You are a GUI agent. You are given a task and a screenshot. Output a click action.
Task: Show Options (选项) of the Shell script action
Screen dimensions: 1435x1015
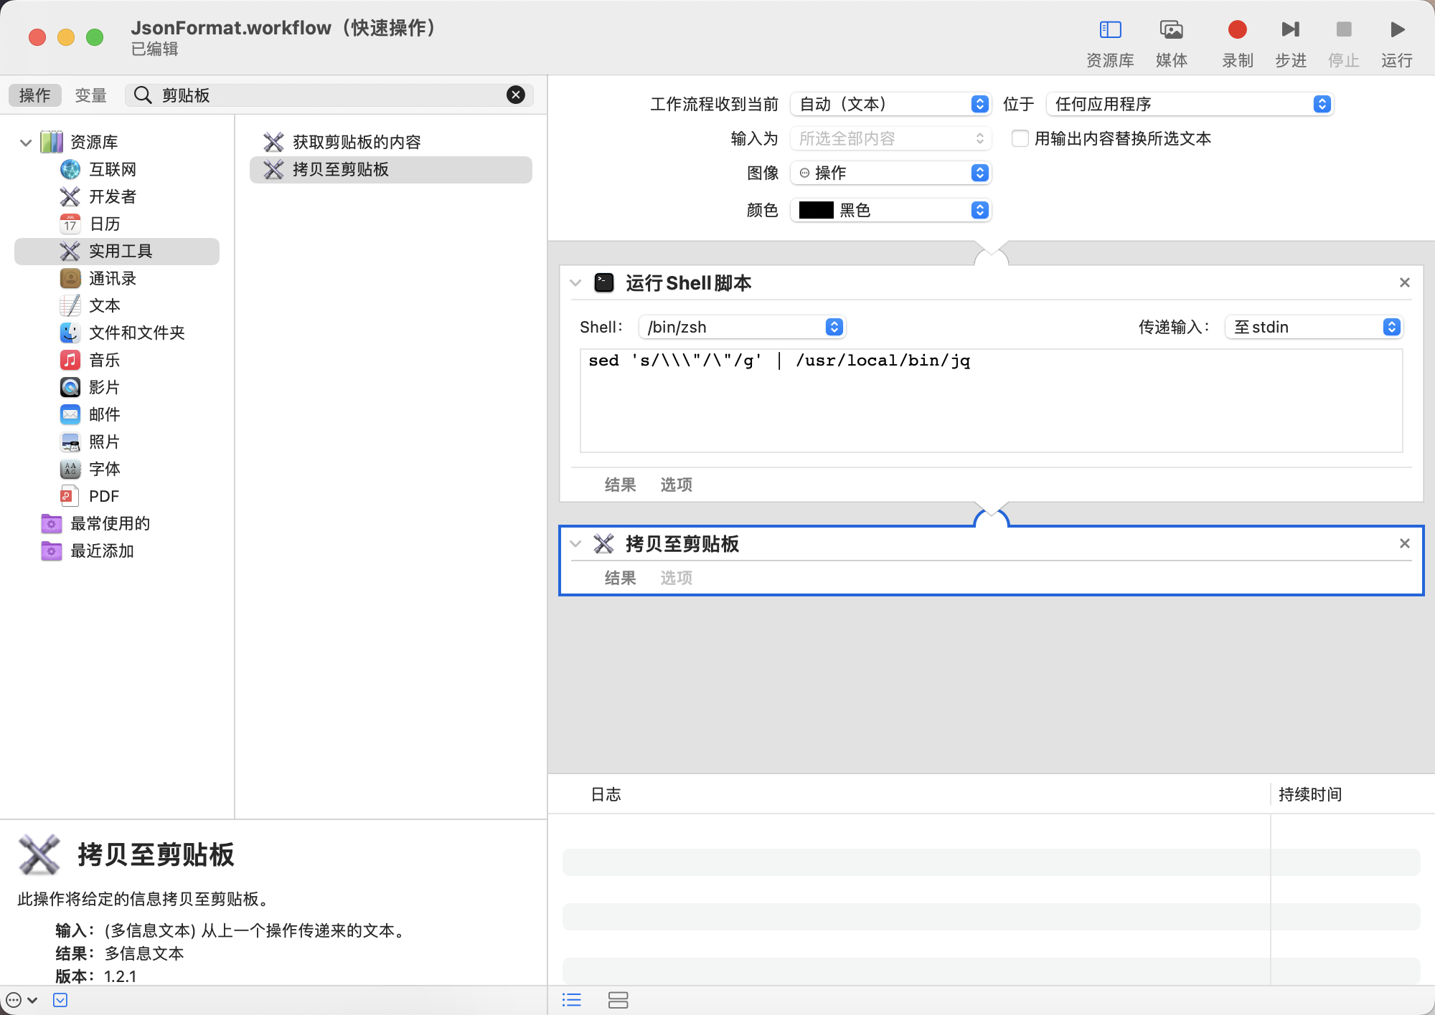point(676,485)
